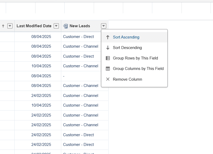Viewport: 213px width, 154px height.
Task: Click the rows icon beside Group Rows
Action: coord(108,58)
